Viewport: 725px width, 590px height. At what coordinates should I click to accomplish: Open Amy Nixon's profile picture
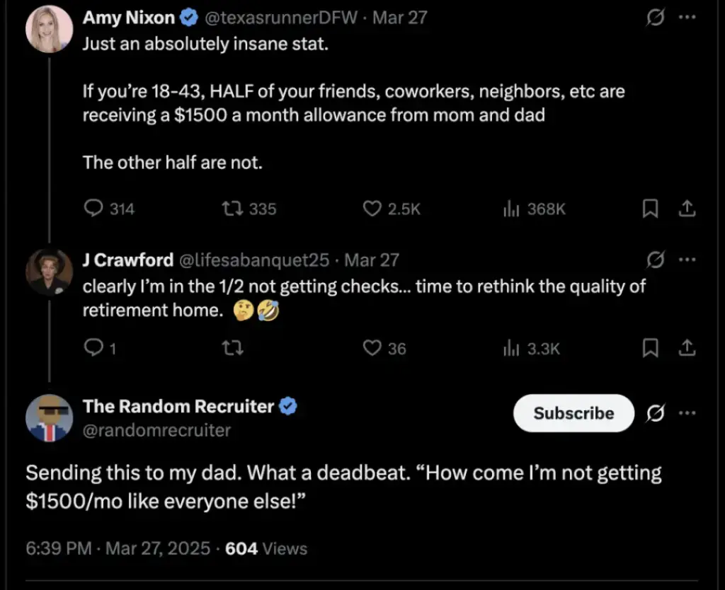coord(50,29)
